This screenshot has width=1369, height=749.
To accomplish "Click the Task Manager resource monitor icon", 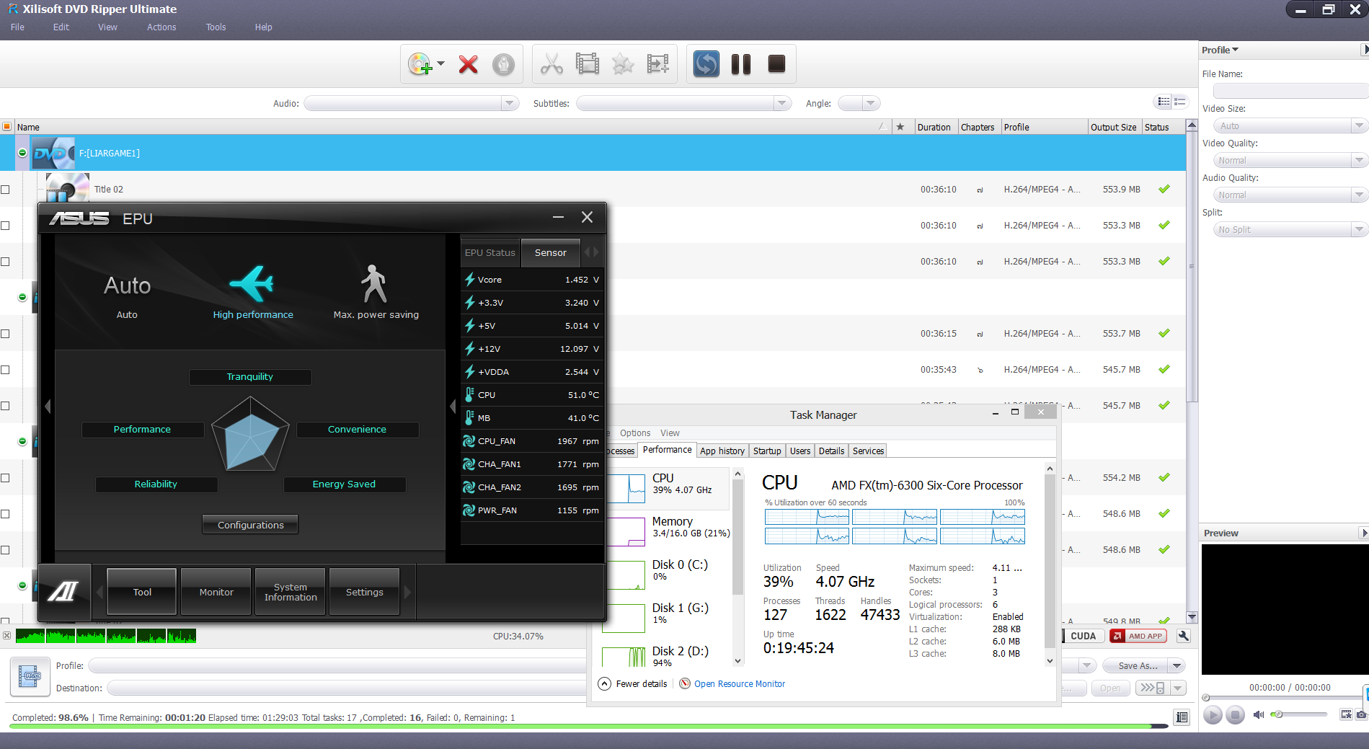I will (685, 683).
